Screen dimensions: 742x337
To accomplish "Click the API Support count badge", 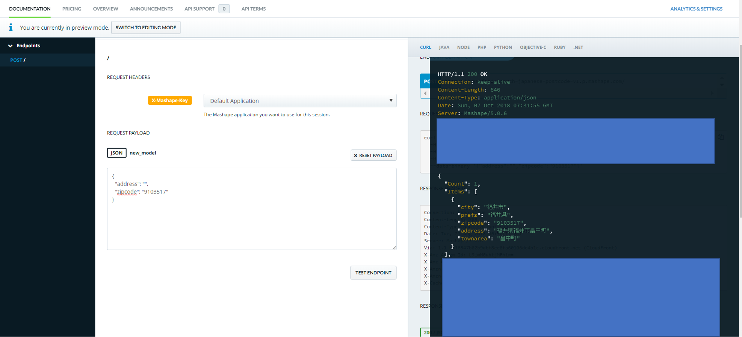I will click(x=224, y=9).
